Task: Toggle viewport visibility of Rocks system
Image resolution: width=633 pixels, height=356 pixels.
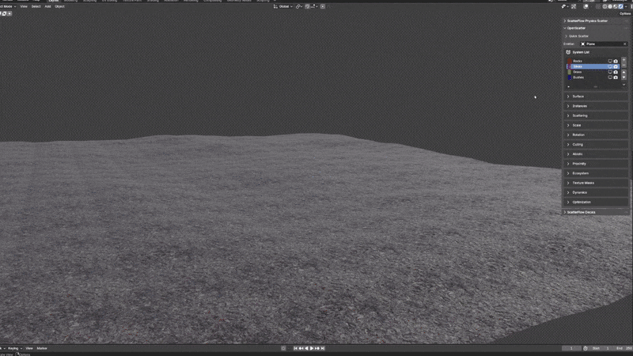Action: click(610, 61)
